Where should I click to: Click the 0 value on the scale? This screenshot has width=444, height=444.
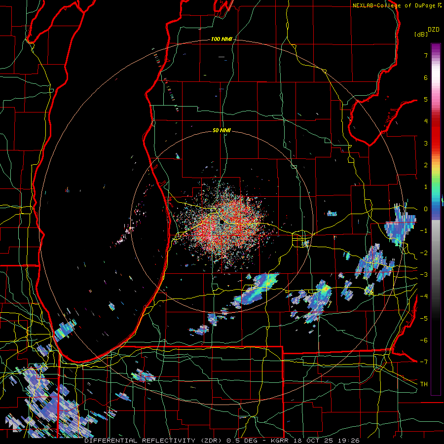(x=426, y=209)
